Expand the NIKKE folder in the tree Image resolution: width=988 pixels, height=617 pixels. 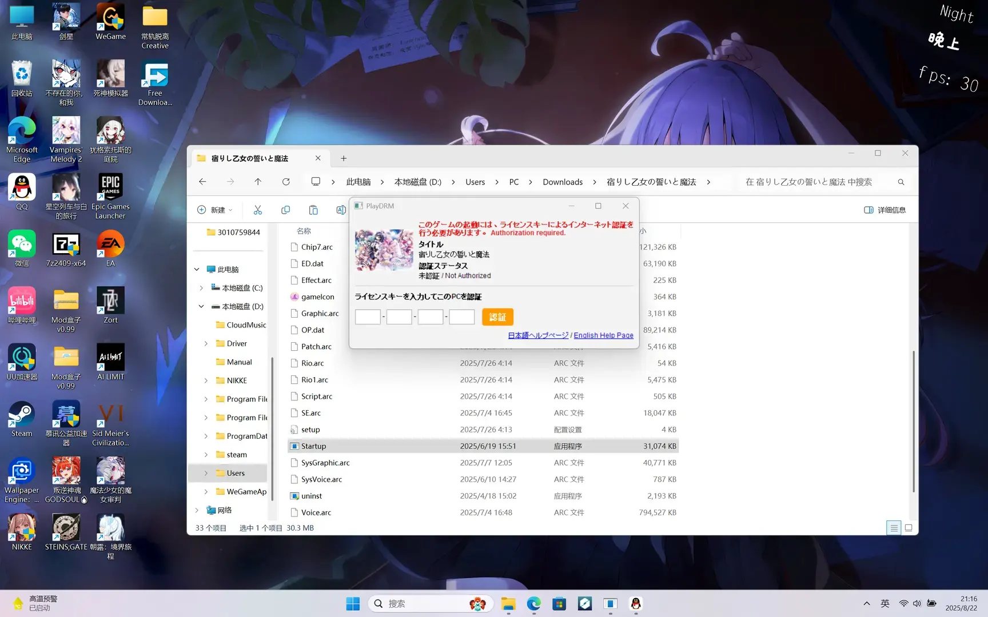pyautogui.click(x=206, y=380)
